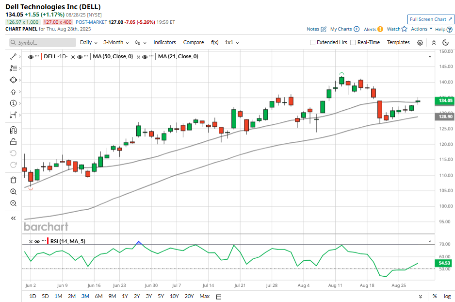Click the lock drawings icon

pos(13,142)
